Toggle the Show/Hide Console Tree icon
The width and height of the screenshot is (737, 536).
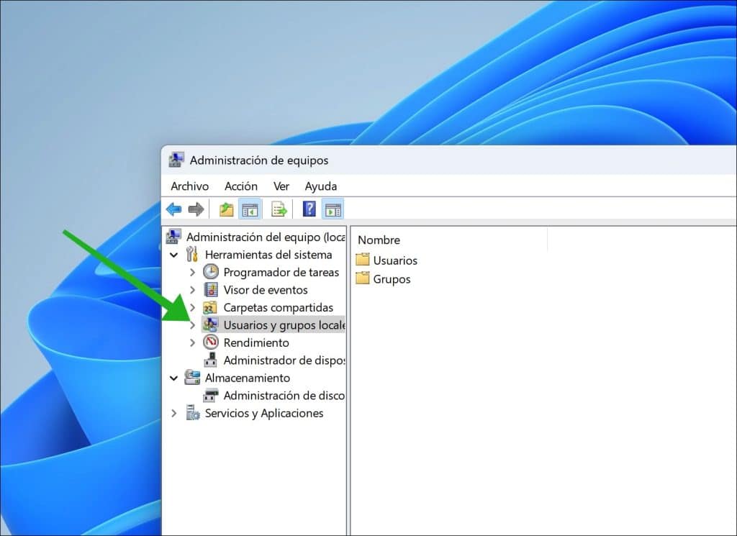pyautogui.click(x=250, y=209)
